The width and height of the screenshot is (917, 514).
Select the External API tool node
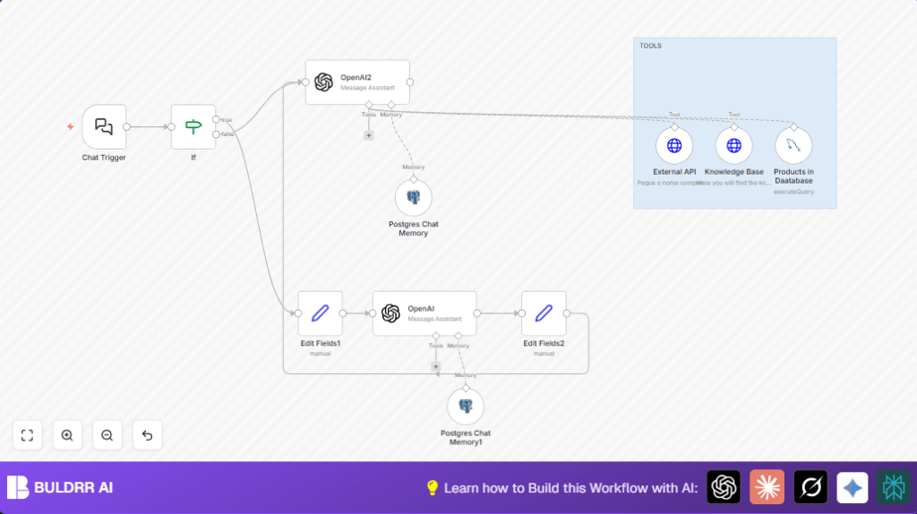click(x=674, y=146)
